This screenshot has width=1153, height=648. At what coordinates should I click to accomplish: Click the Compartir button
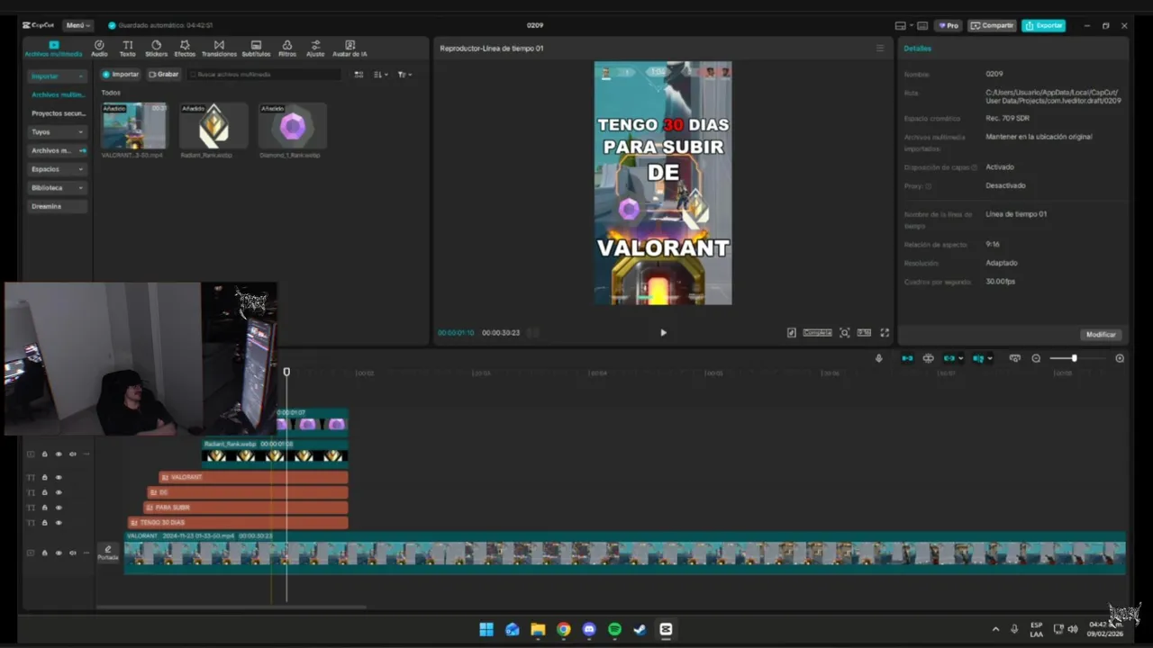992,25
